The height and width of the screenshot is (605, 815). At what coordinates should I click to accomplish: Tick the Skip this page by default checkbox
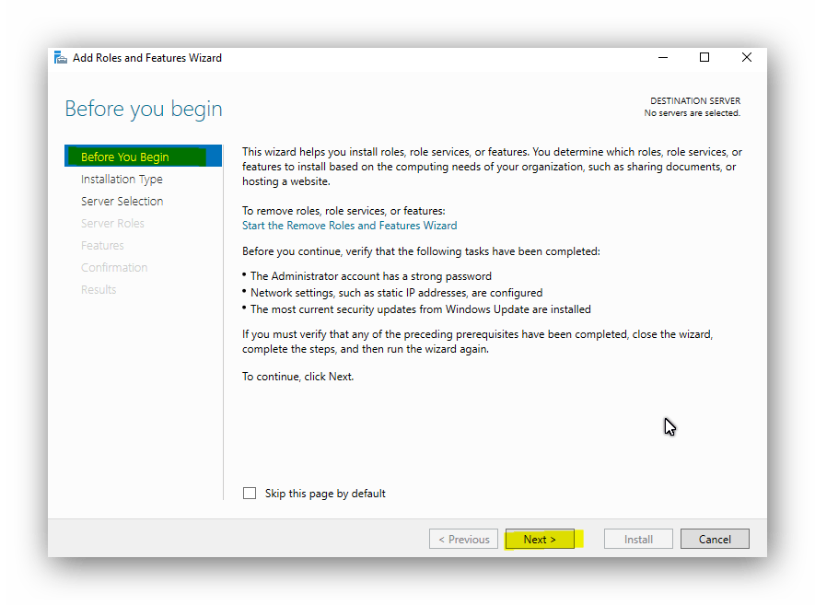pyautogui.click(x=250, y=493)
